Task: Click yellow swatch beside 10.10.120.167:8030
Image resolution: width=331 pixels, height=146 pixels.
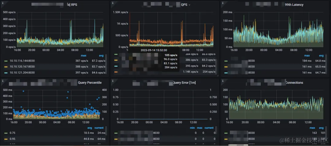Action: 6,67
